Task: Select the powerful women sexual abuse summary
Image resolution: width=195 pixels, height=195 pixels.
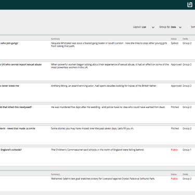Action: 110,66
